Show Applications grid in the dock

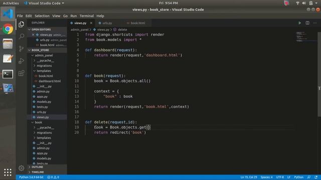point(8,172)
